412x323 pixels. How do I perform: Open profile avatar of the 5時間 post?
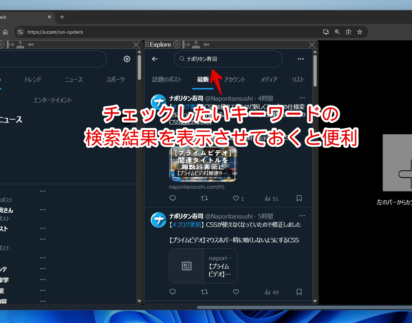158,220
